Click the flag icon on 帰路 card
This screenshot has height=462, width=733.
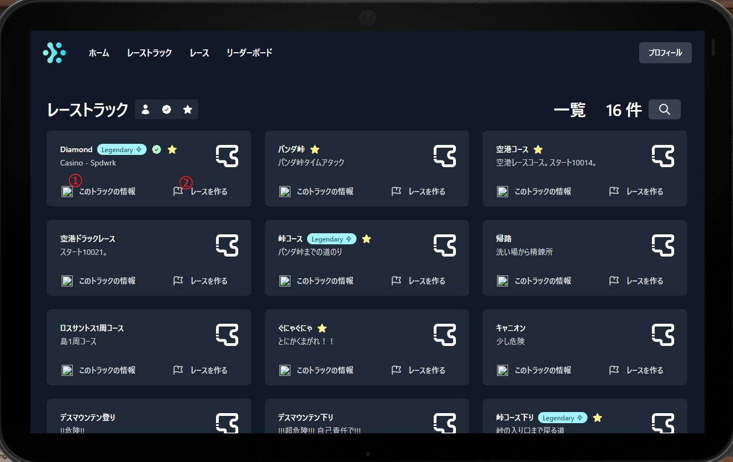coord(614,281)
